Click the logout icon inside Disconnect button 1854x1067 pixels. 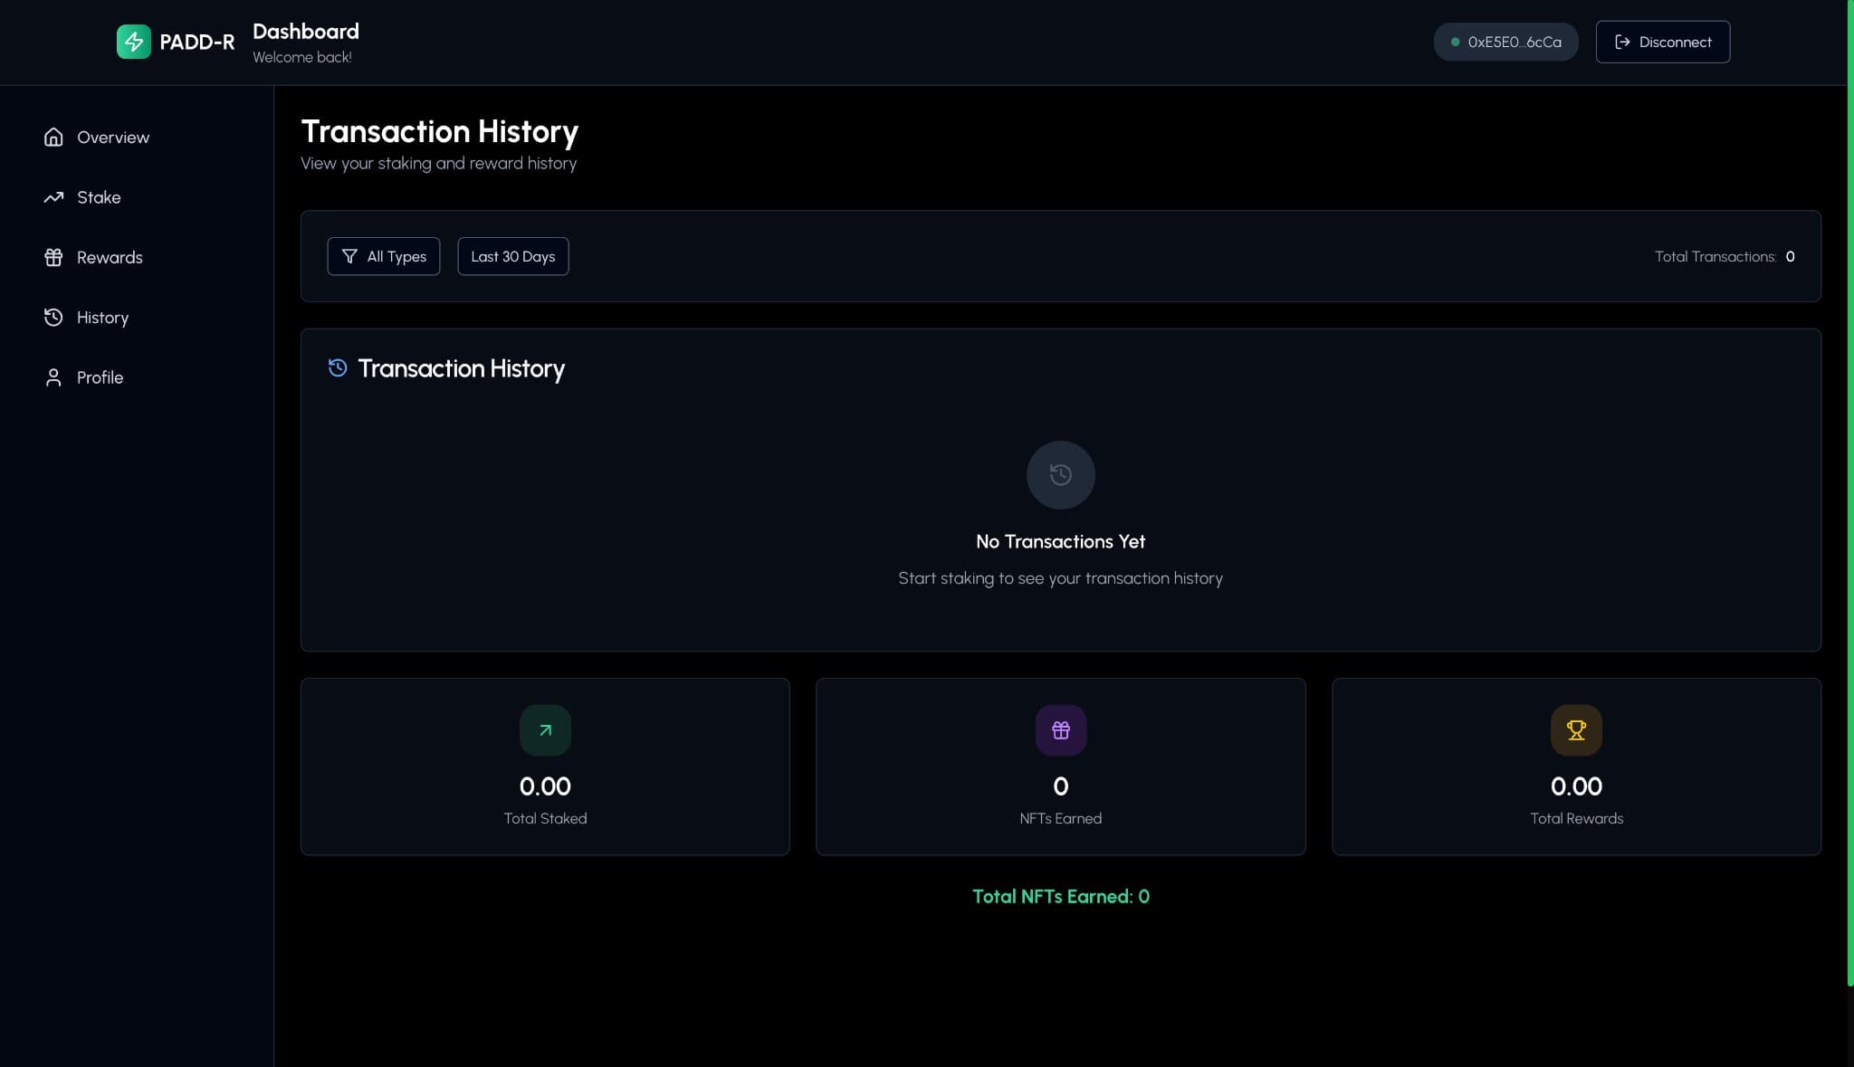[x=1625, y=41]
